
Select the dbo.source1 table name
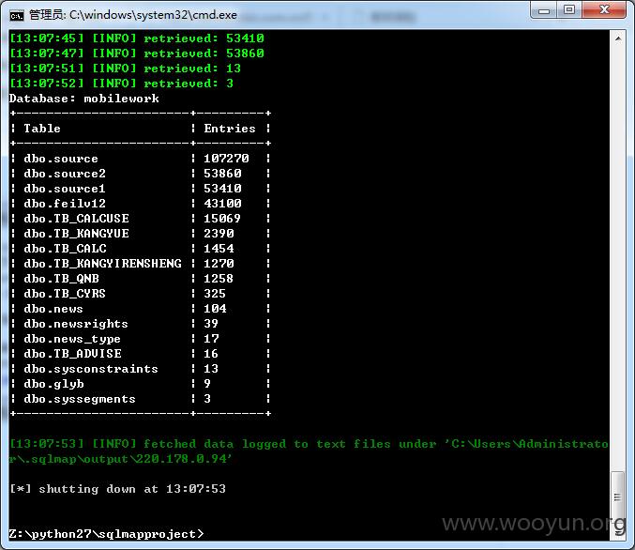(65, 189)
